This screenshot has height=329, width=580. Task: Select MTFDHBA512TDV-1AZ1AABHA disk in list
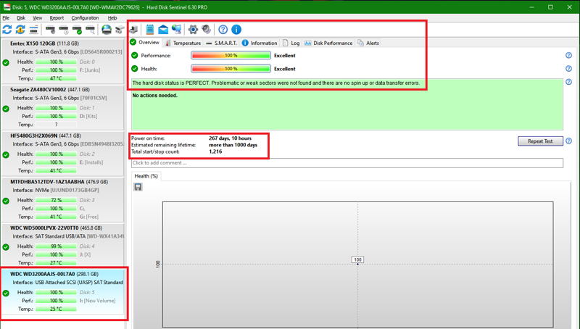pos(62,199)
